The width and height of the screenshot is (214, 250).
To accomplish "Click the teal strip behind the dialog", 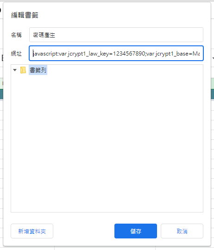I will [x=213, y=94].
